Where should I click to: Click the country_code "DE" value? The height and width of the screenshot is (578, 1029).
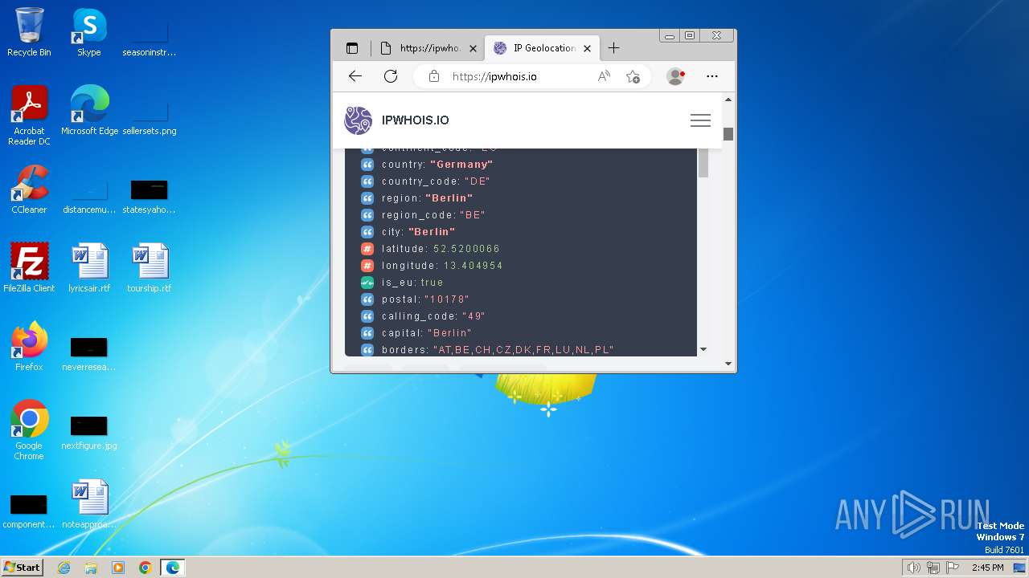tap(477, 181)
